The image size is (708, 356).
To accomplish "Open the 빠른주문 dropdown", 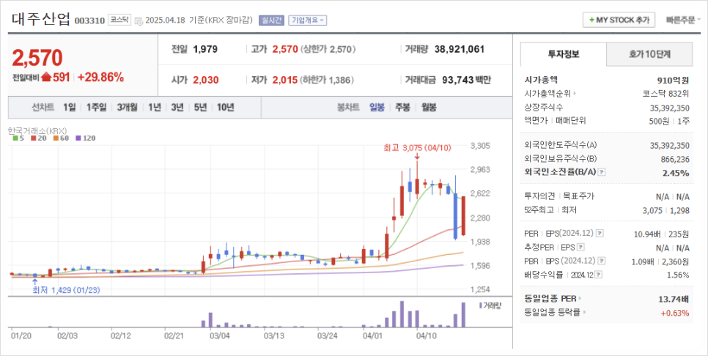I will coord(683,20).
